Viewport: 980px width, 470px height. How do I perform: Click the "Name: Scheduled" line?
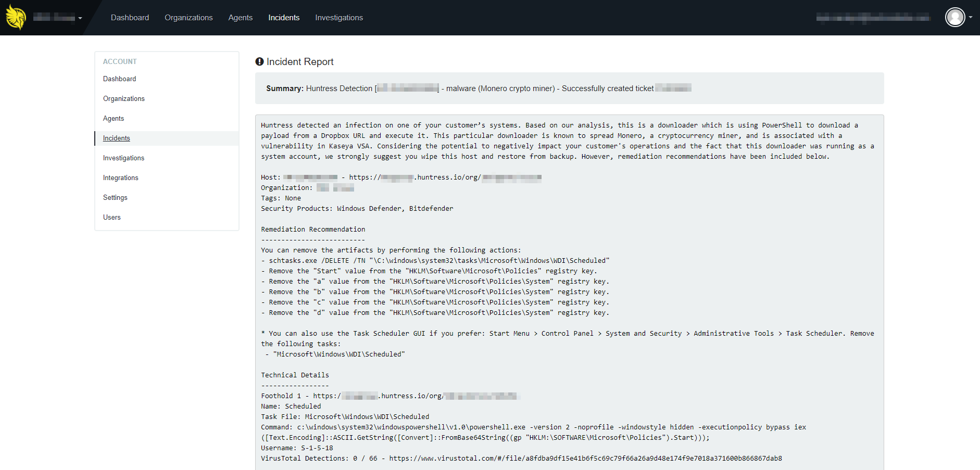(x=291, y=407)
